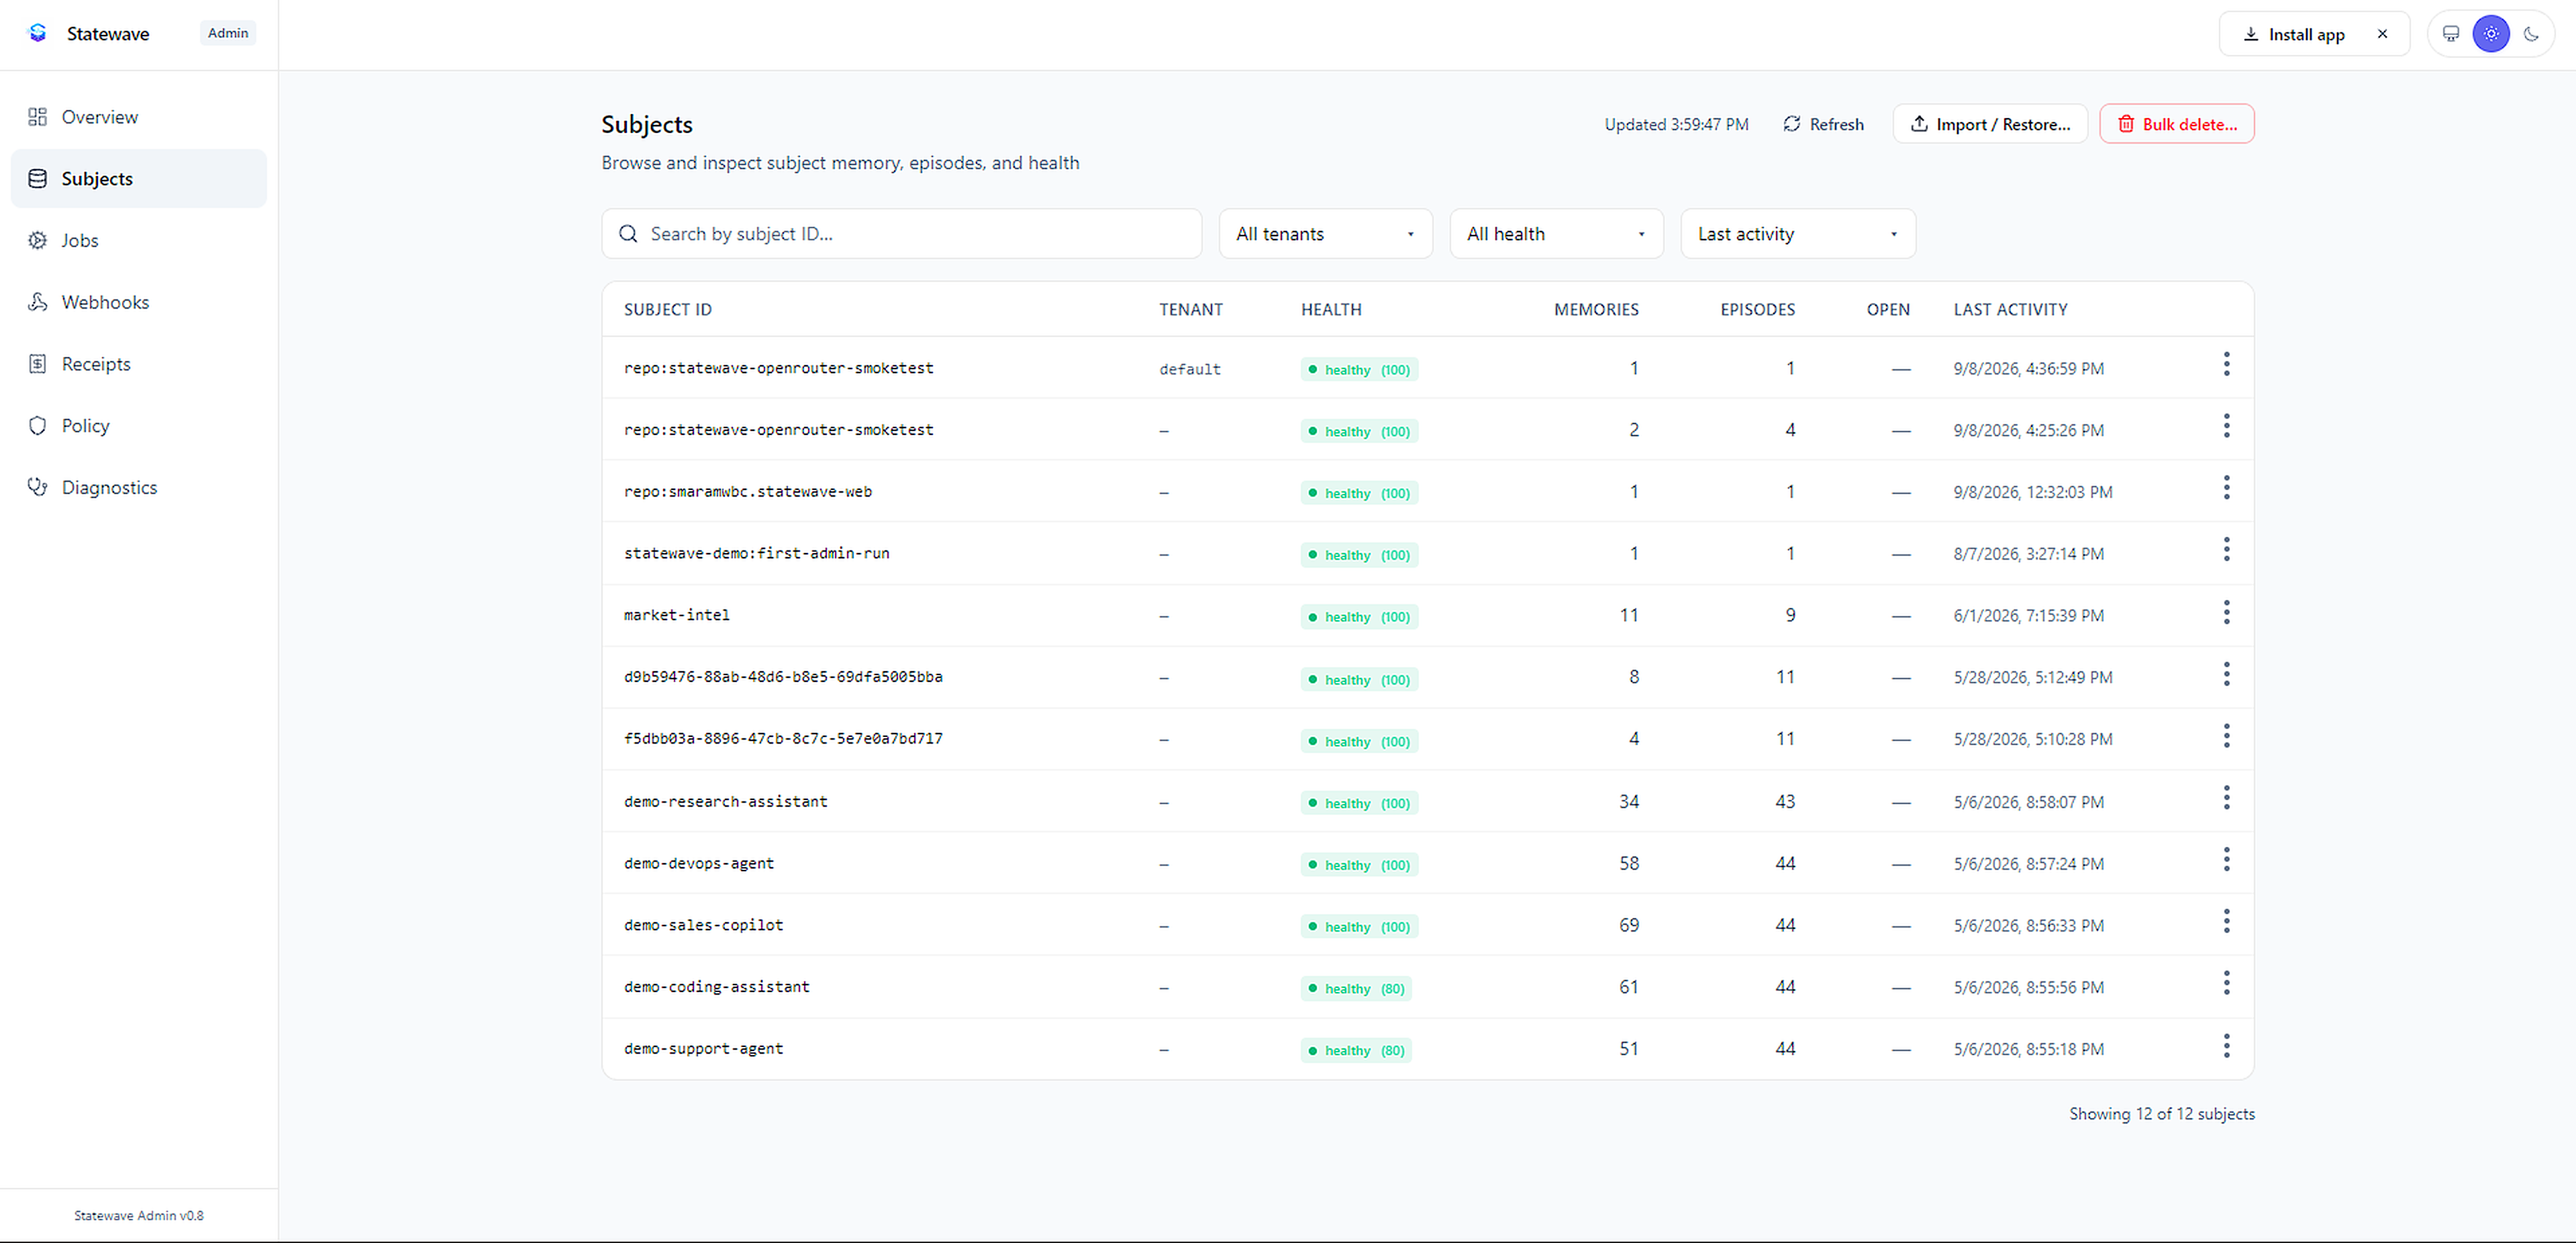Open subject market-intel
This screenshot has width=2576, height=1243.
(677, 615)
